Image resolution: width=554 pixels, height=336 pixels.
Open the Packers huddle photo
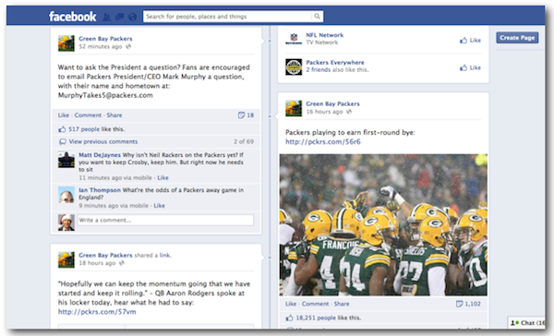pyautogui.click(x=383, y=224)
